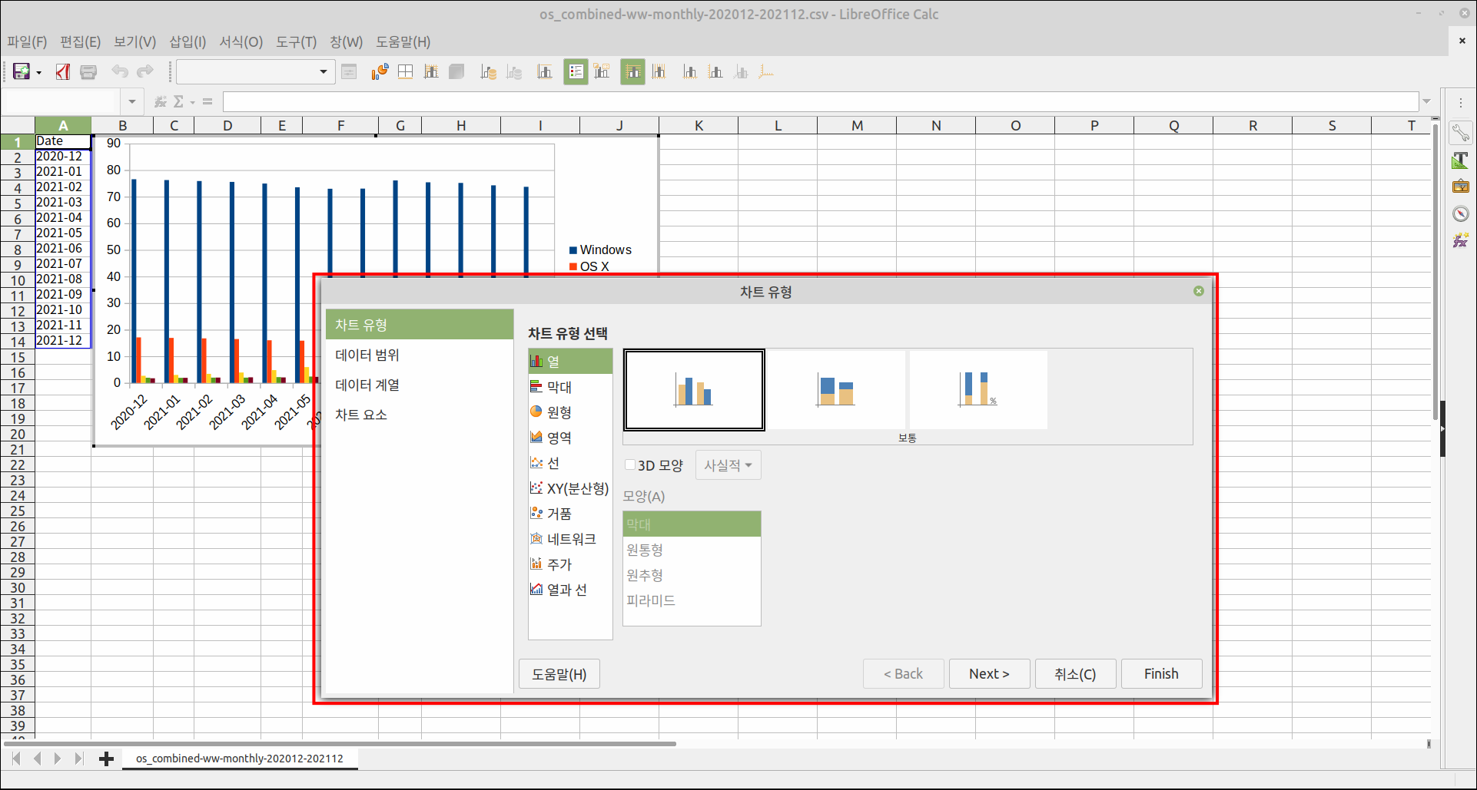Open the Save icon dropdown arrow

coord(38,73)
